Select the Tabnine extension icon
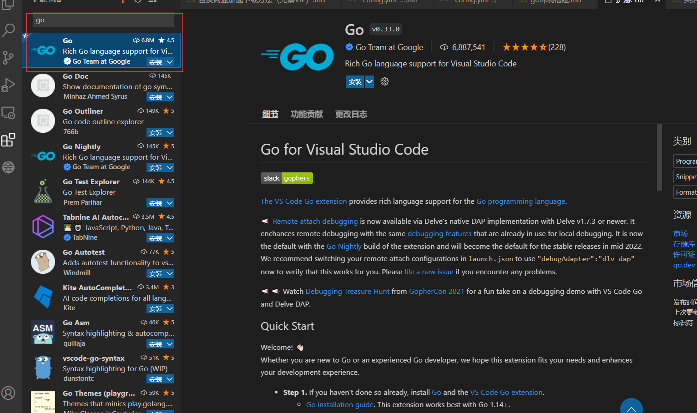The height and width of the screenshot is (413, 697). pyautogui.click(x=43, y=227)
